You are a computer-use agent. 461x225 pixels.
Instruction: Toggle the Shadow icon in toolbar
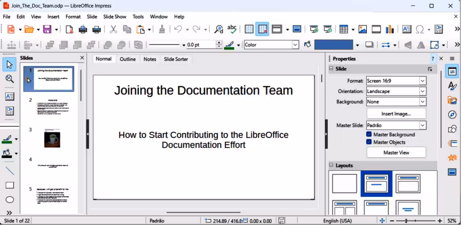pyautogui.click(x=369, y=44)
